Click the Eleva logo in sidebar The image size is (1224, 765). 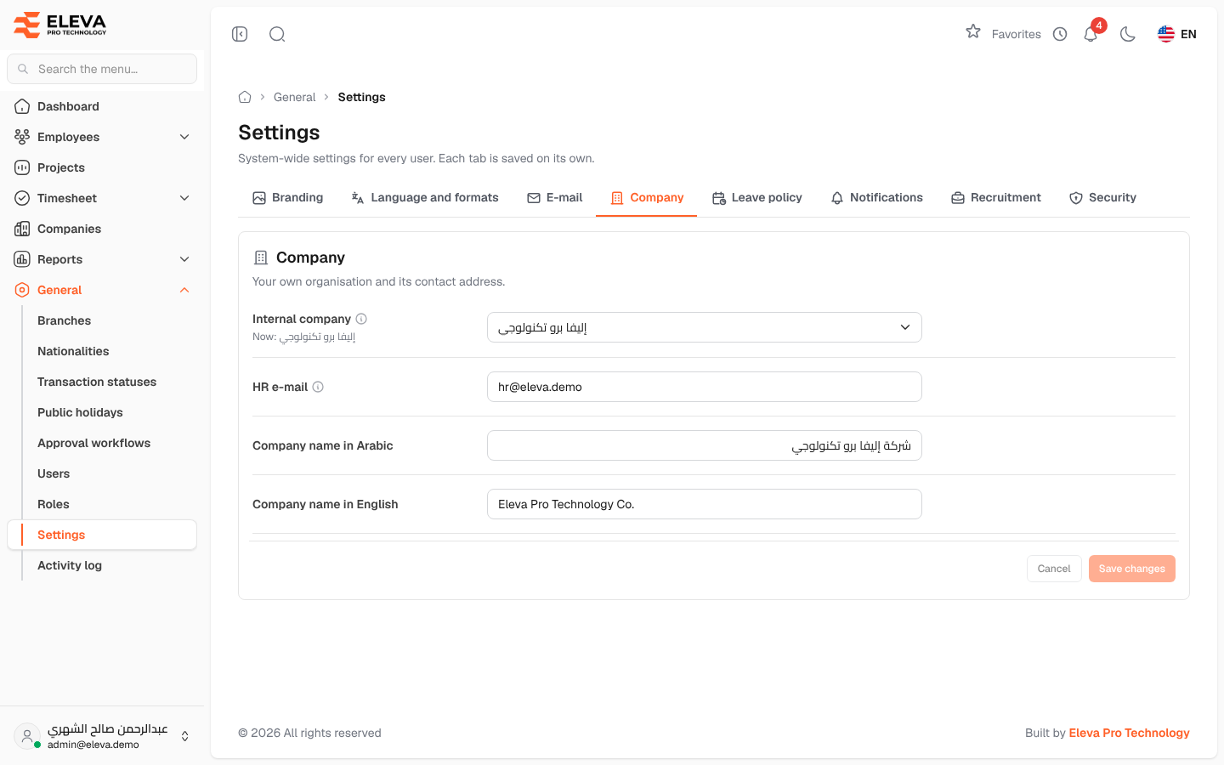coord(60,25)
